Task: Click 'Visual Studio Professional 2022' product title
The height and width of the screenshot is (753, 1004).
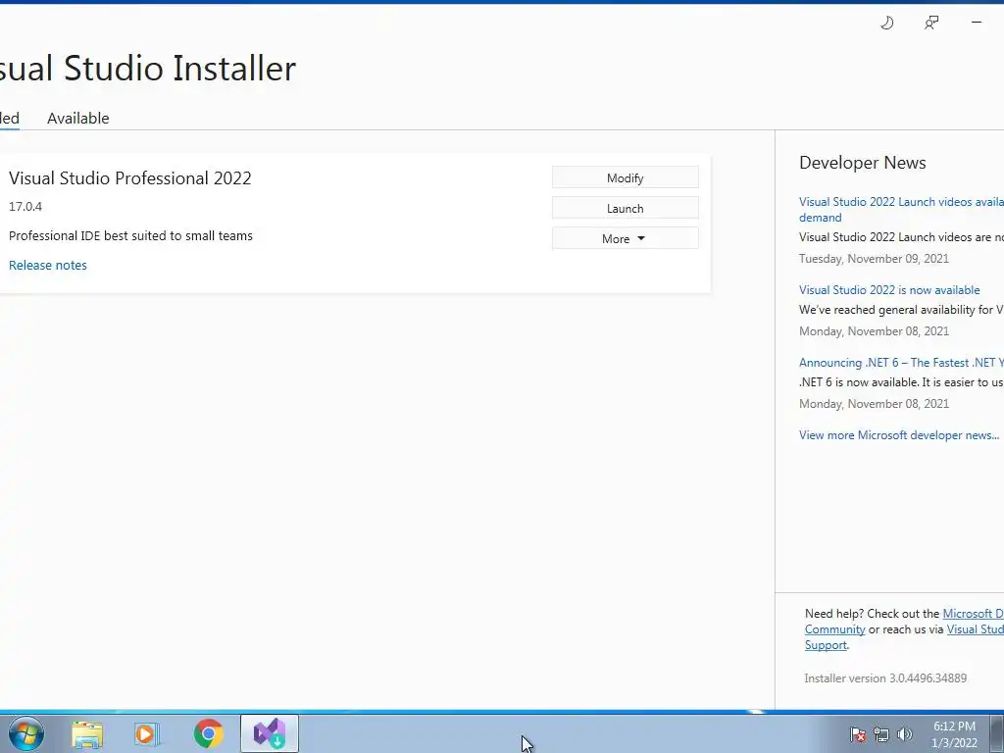Action: coord(130,178)
